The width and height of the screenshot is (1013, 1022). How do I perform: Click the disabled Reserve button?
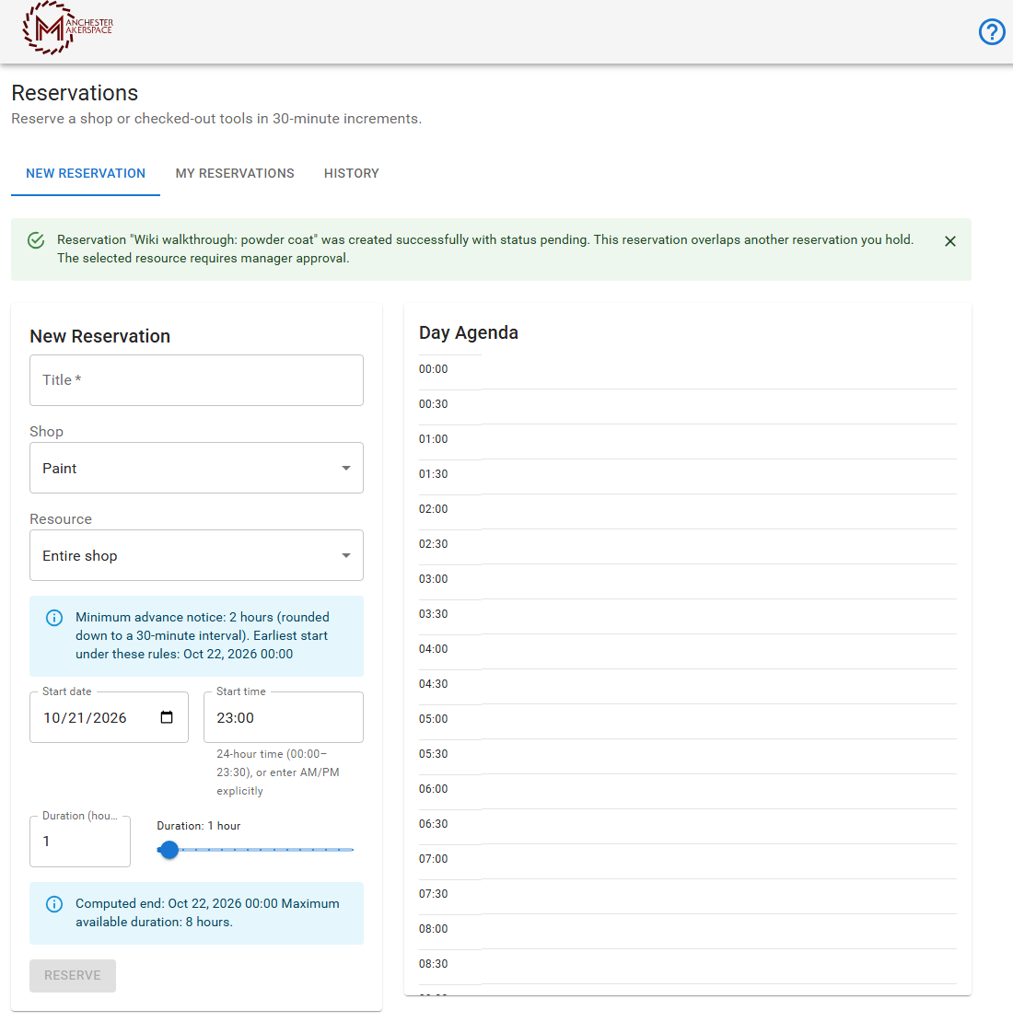pos(73,975)
